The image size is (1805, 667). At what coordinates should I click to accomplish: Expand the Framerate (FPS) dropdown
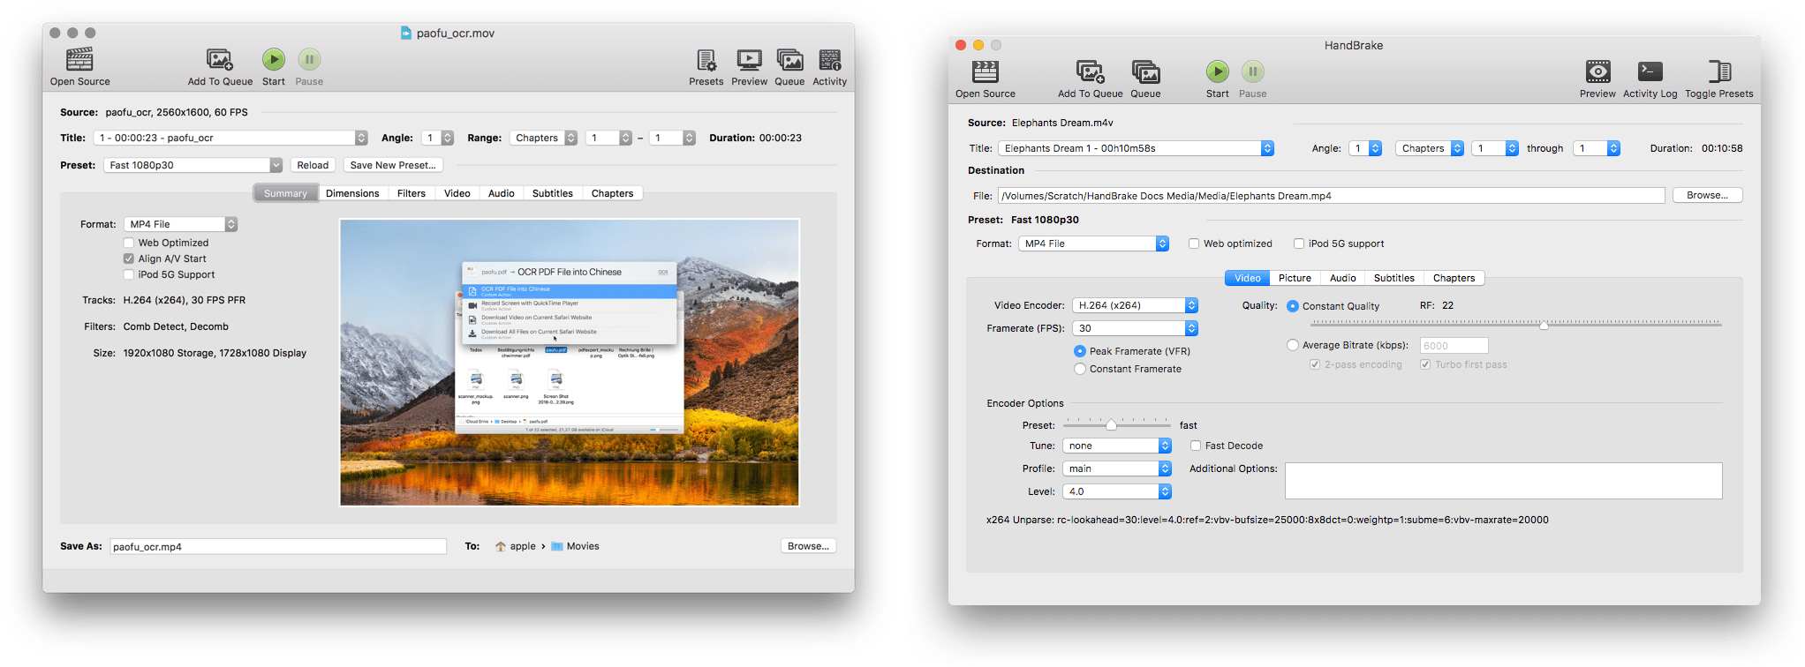(1135, 328)
